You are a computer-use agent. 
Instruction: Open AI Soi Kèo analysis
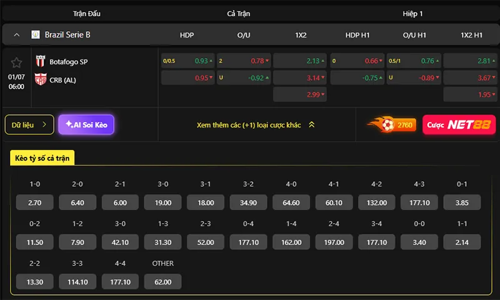point(86,124)
